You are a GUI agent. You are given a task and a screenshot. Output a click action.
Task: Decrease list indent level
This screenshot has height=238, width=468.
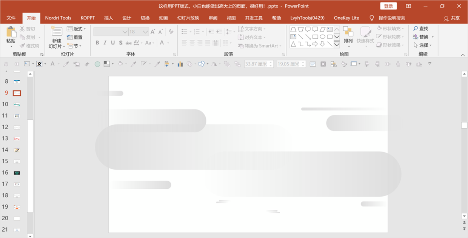click(211, 32)
